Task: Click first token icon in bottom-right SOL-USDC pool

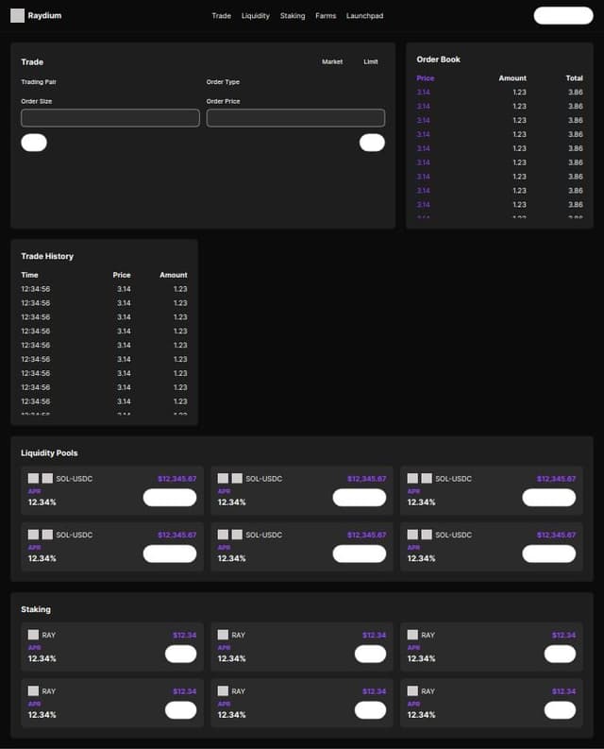Action: click(412, 535)
